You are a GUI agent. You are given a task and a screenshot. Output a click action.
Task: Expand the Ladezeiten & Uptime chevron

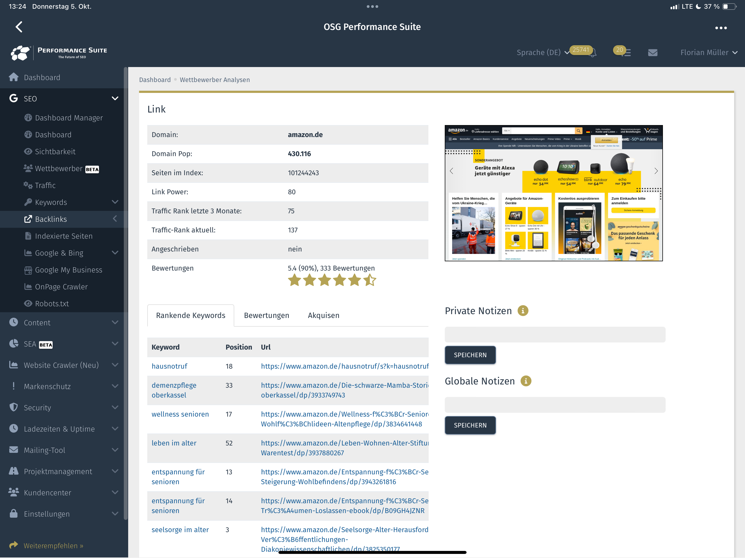point(115,428)
